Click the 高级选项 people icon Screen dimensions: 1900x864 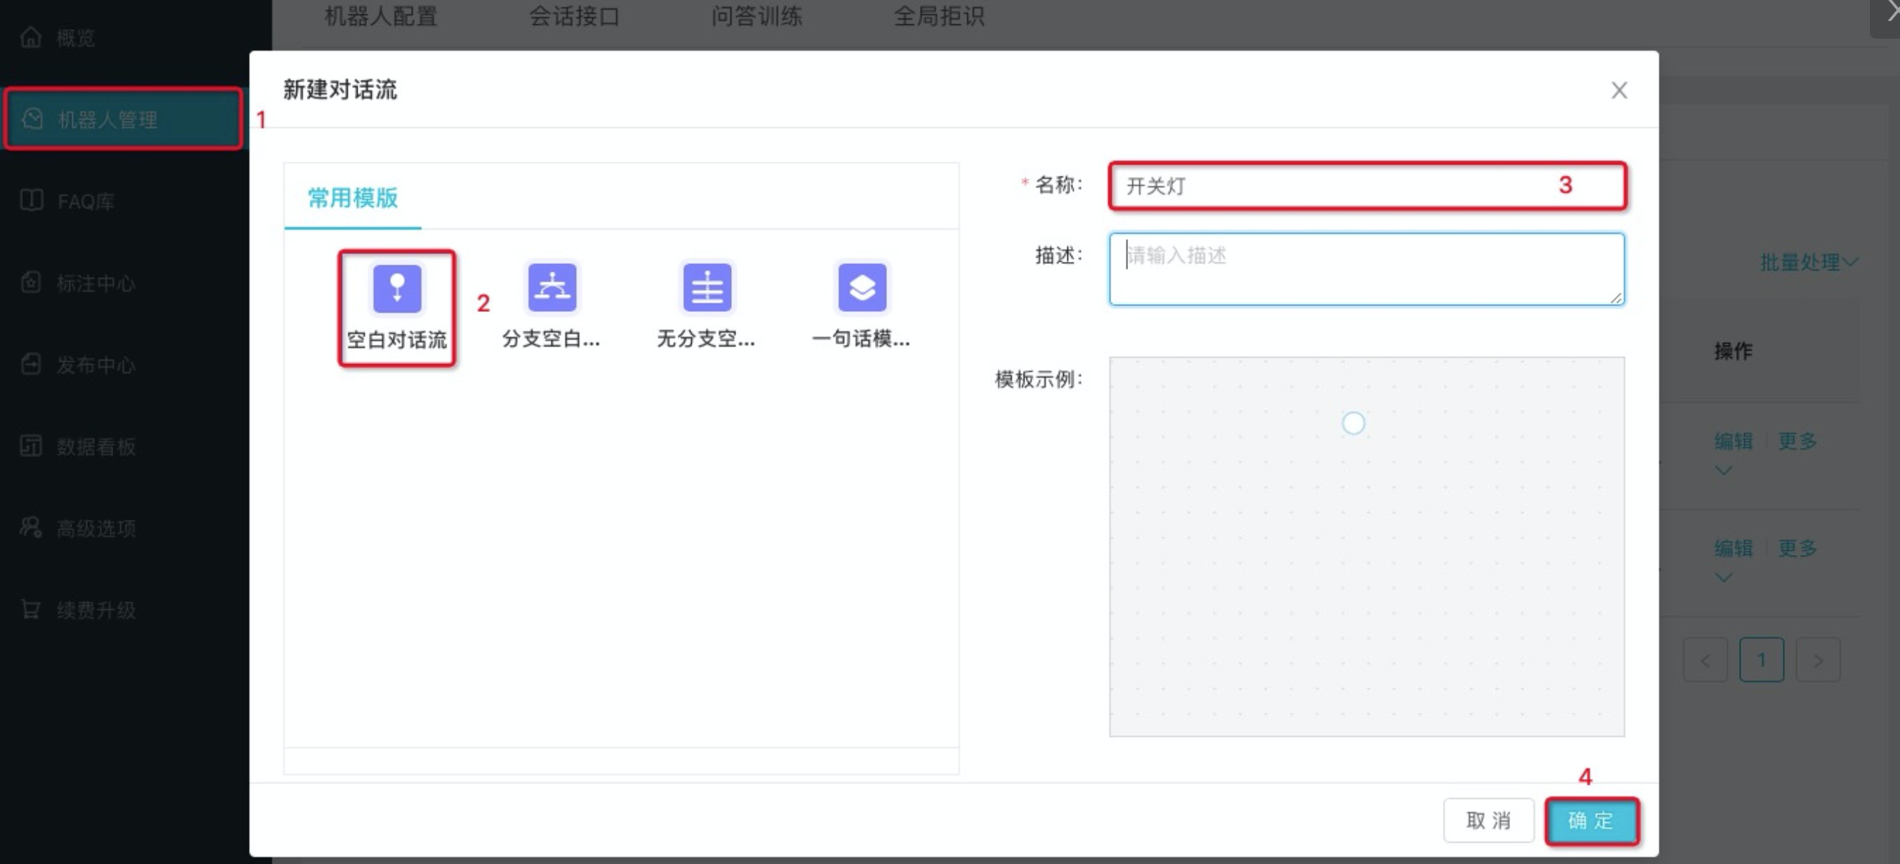click(x=31, y=527)
